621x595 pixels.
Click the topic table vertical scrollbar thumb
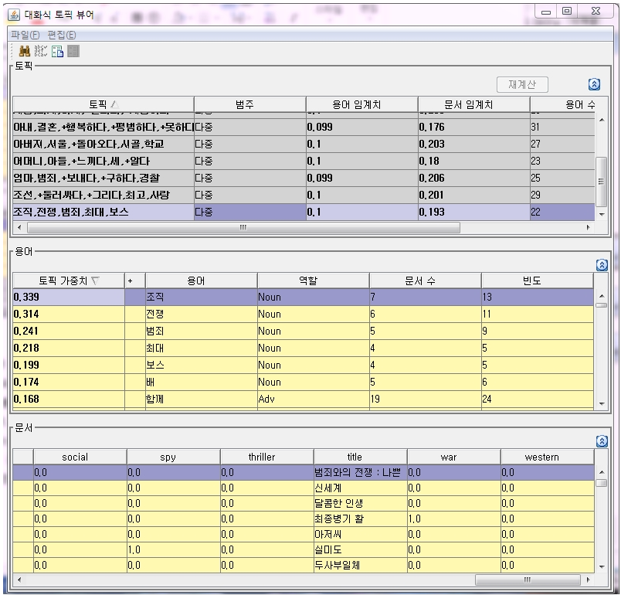click(x=601, y=182)
